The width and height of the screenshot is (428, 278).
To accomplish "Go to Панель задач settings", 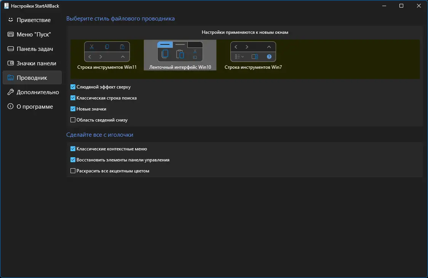I will pos(32,49).
